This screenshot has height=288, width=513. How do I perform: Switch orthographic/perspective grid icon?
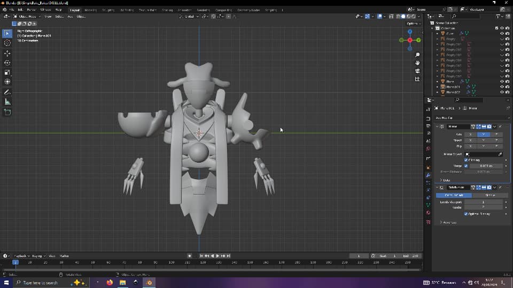tap(417, 79)
